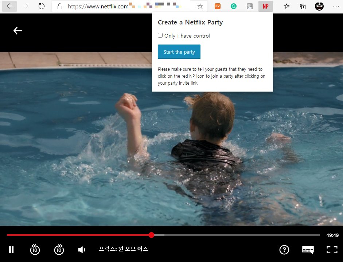
Task: Click the guest instructions paragraph in popup
Action: point(211,76)
